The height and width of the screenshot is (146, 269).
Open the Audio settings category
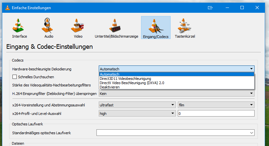49,28
